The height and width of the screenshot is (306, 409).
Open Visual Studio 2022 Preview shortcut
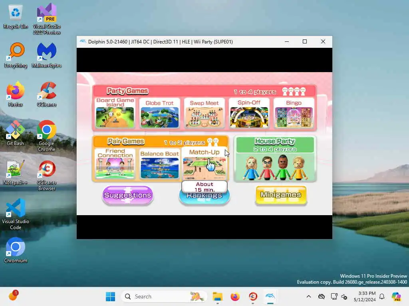[47, 19]
